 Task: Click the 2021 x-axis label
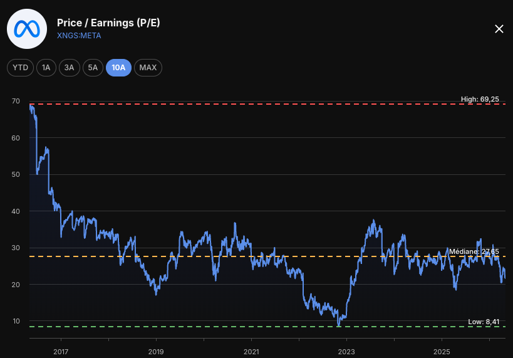(x=251, y=352)
